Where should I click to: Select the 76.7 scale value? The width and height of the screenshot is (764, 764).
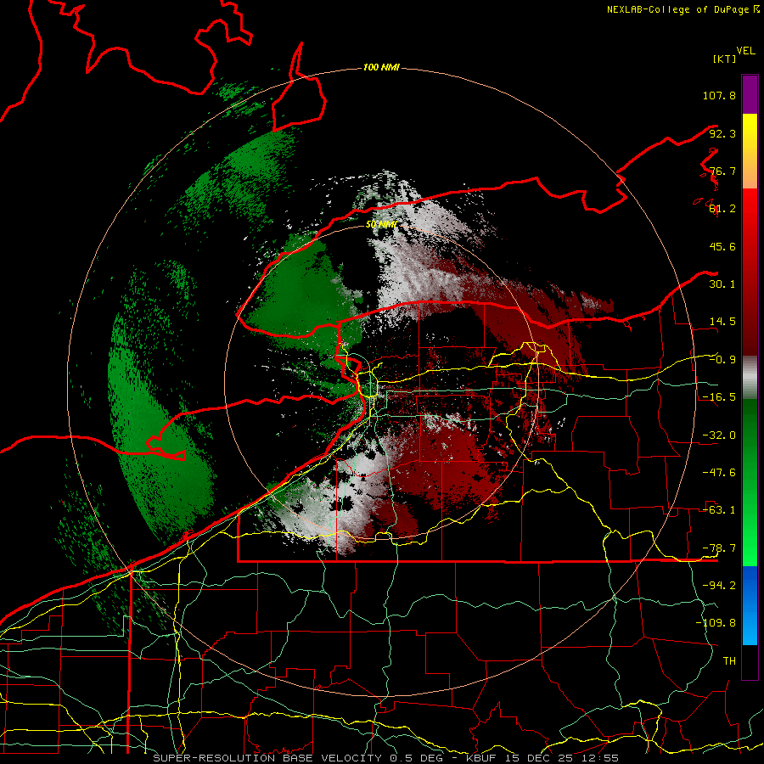[722, 171]
